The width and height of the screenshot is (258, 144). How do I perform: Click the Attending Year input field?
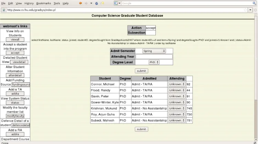point(154,57)
